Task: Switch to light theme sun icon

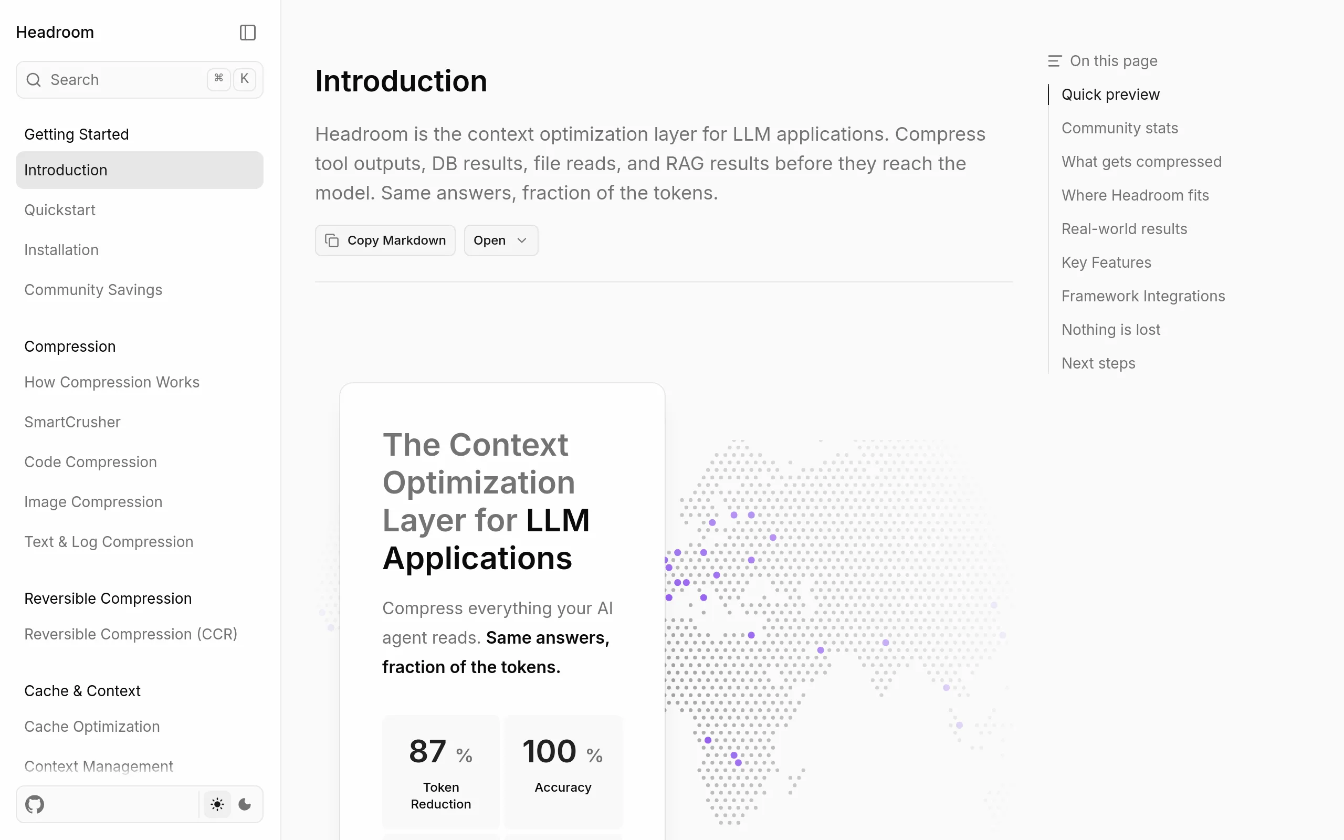Action: (217, 804)
